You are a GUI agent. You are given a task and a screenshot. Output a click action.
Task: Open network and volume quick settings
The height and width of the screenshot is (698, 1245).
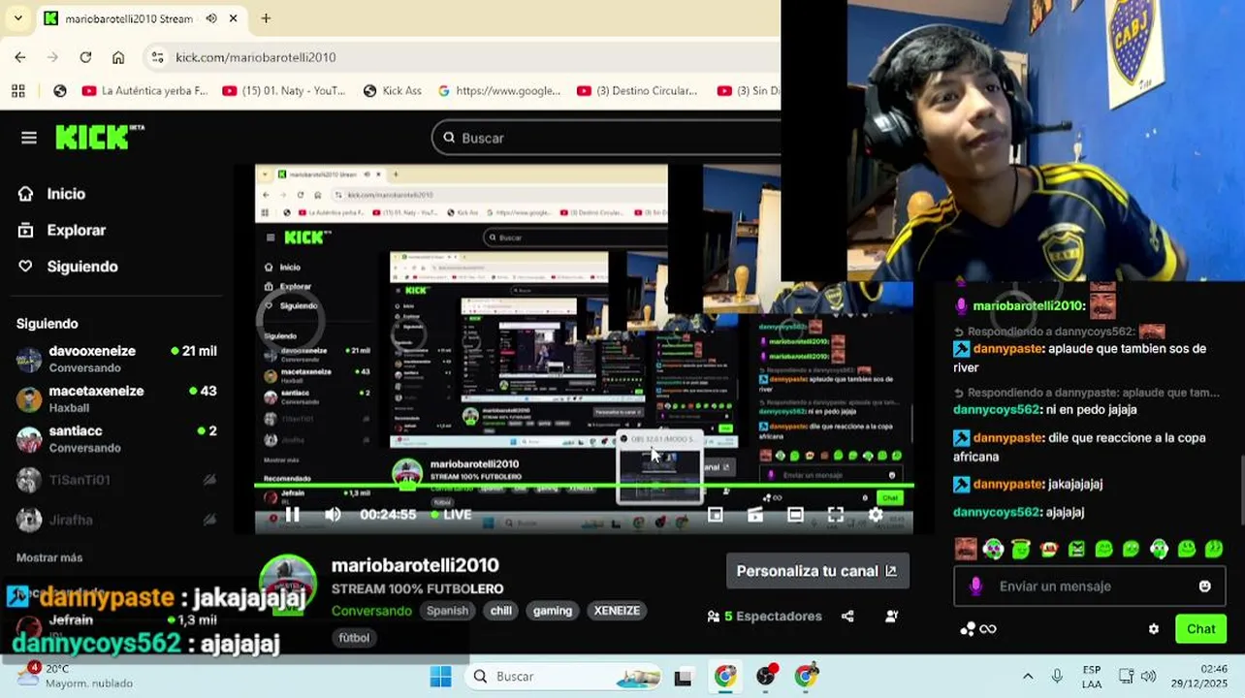pyautogui.click(x=1136, y=676)
